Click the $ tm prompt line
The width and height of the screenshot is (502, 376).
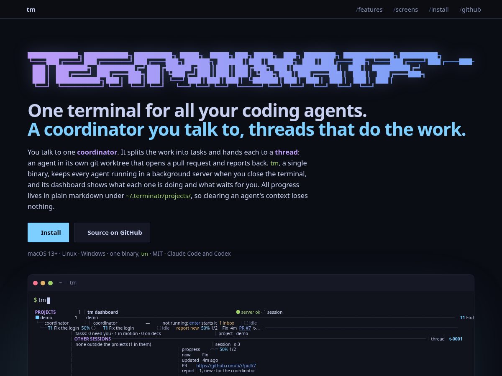pyautogui.click(x=42, y=300)
